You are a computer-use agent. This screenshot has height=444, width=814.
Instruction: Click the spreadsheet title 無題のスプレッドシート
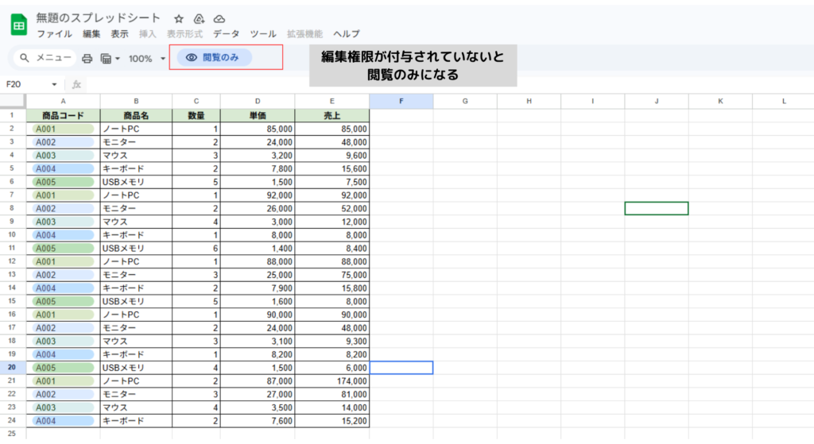coord(98,17)
